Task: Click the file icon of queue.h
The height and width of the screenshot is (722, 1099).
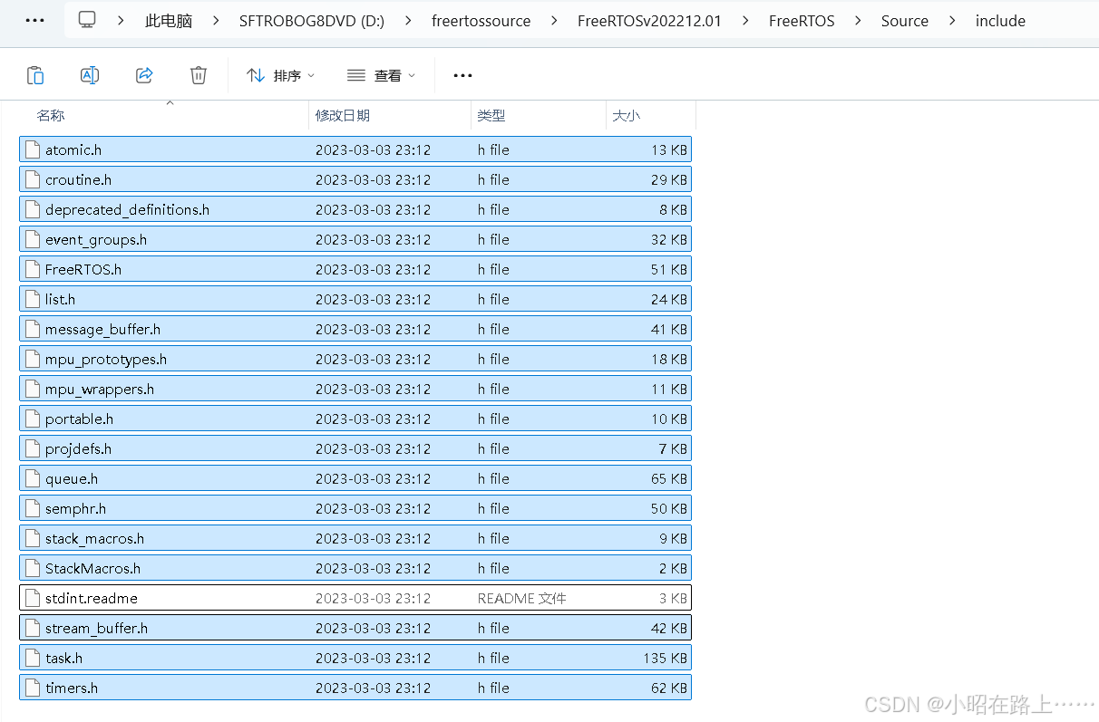Action: [x=33, y=478]
